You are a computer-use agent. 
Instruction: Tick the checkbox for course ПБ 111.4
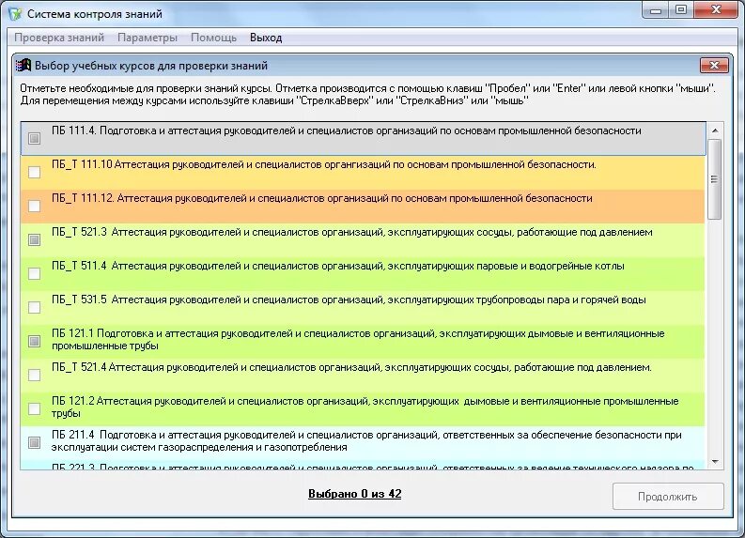[34, 139]
